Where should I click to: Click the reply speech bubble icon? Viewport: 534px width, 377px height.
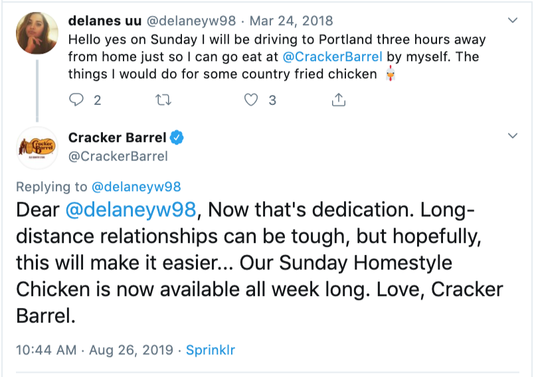(x=78, y=100)
